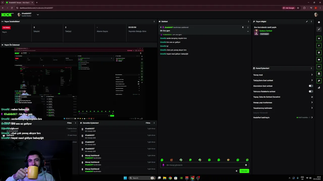The image size is (323, 181).
Task: Open the info icon in right sidebar
Action: click(x=319, y=22)
